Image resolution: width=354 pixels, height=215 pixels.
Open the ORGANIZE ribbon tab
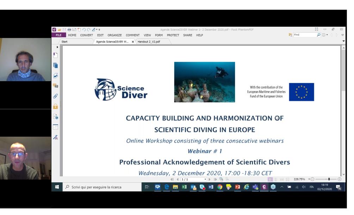114,35
